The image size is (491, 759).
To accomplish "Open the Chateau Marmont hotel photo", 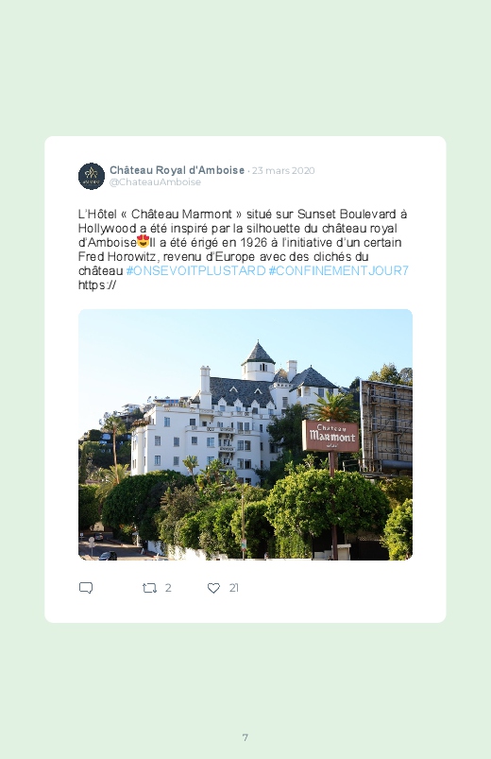I will (x=245, y=434).
